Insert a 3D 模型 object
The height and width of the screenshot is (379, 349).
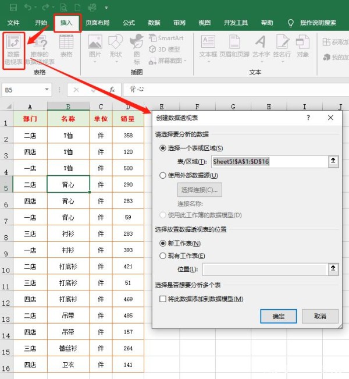(165, 49)
